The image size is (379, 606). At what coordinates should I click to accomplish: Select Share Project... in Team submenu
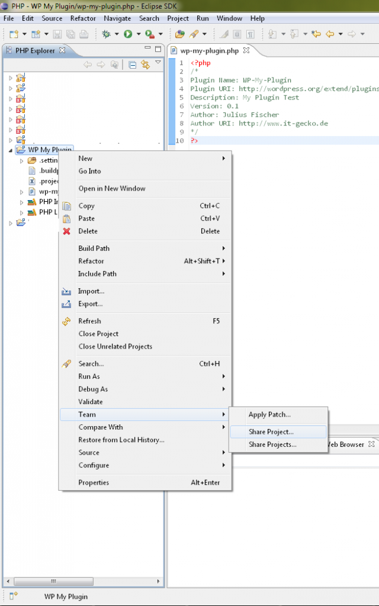point(271,432)
